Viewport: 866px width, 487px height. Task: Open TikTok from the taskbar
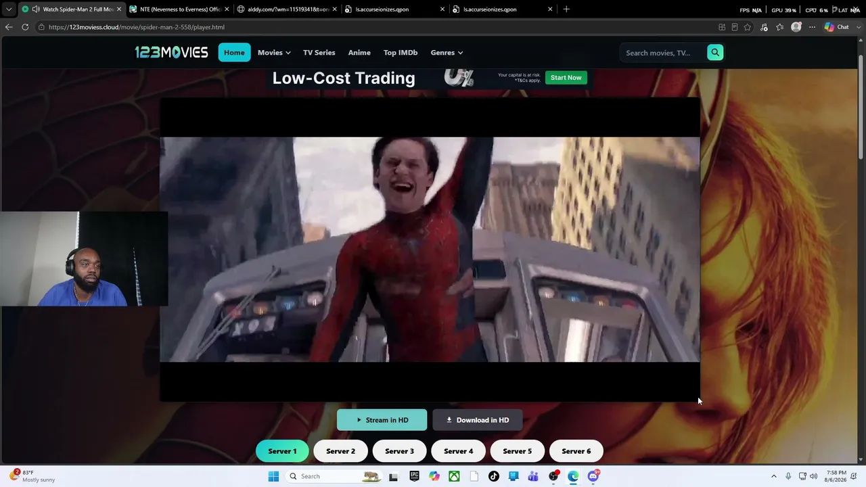click(494, 476)
